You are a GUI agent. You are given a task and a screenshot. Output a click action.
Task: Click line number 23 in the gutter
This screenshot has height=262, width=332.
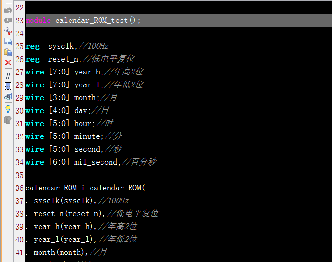click(19, 21)
